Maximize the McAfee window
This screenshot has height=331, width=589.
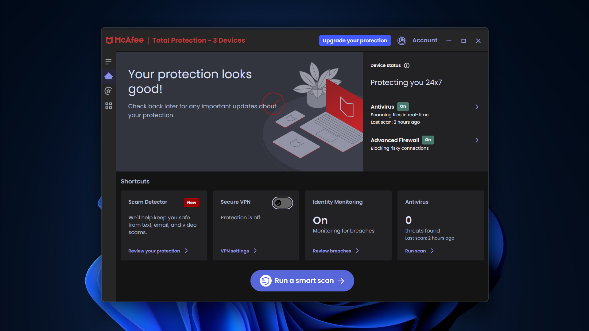pyautogui.click(x=463, y=41)
